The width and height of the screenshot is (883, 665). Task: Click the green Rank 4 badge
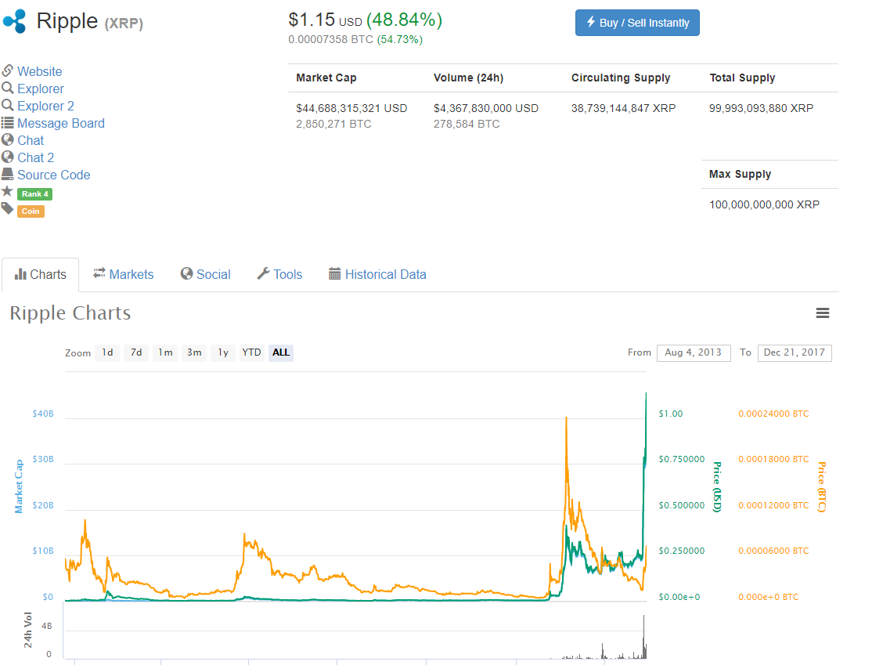[35, 194]
